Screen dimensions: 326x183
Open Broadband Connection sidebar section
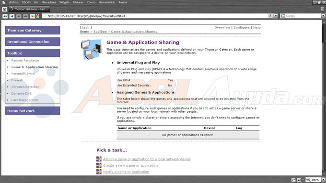33,42
